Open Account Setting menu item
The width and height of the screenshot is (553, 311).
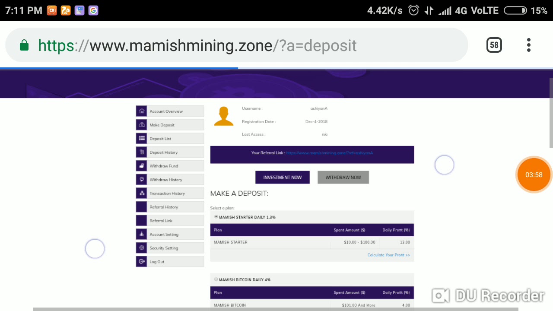point(170,234)
